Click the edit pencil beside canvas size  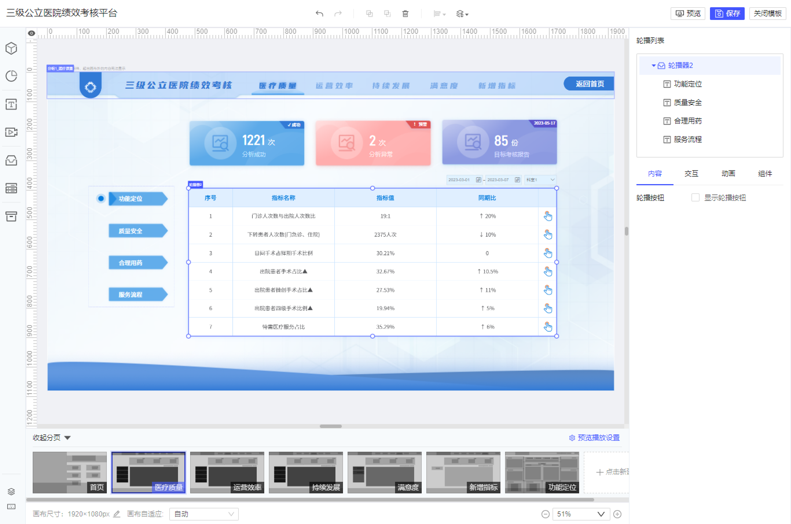point(116,514)
